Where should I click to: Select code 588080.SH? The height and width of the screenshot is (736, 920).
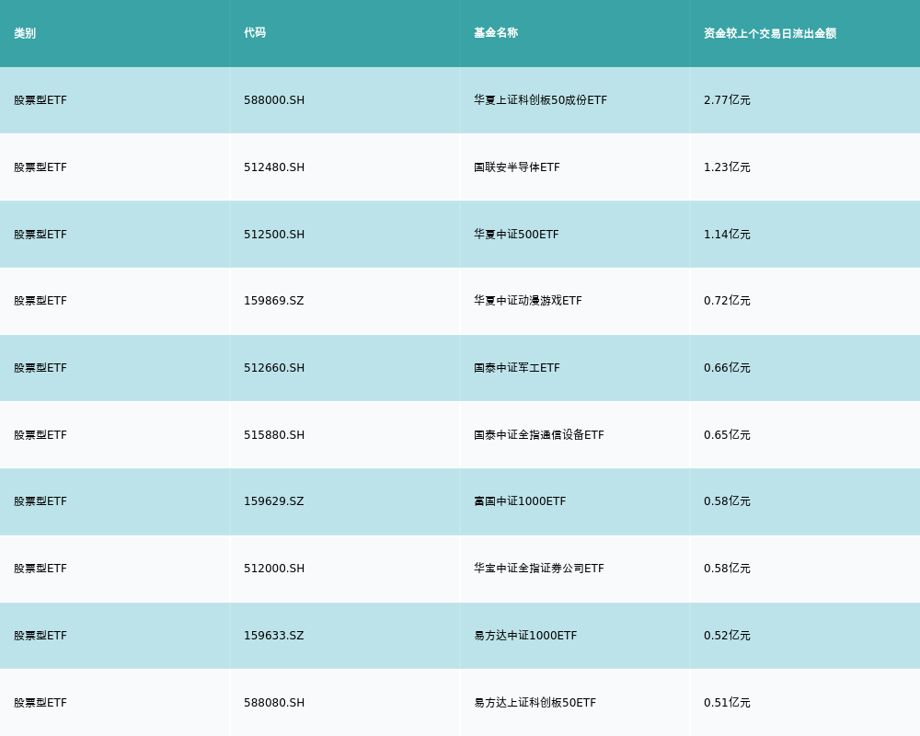click(x=274, y=703)
